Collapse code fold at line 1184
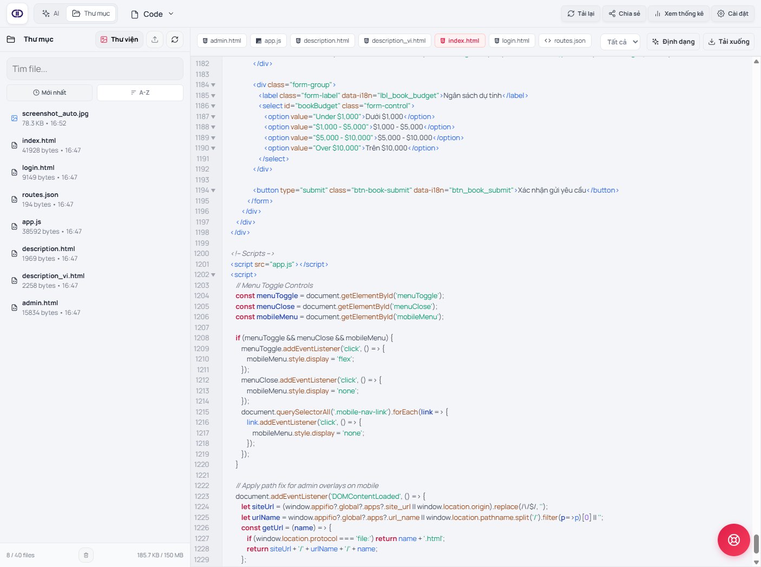 click(213, 85)
